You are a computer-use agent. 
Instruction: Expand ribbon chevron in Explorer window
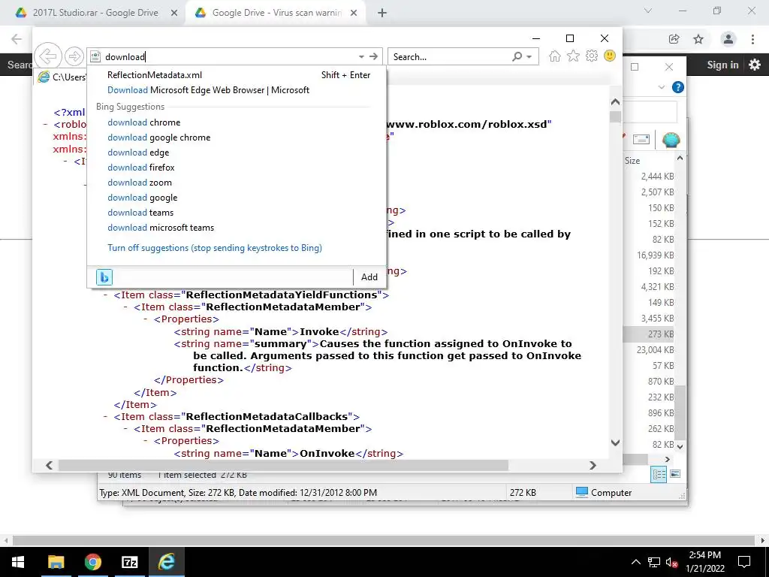click(661, 87)
